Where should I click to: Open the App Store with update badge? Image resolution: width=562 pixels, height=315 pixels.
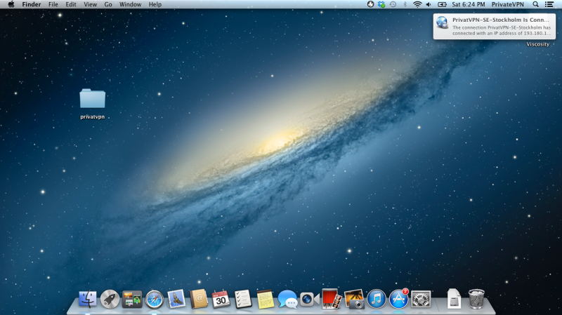399,299
